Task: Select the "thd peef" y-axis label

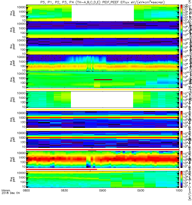Action: (12, 63)
